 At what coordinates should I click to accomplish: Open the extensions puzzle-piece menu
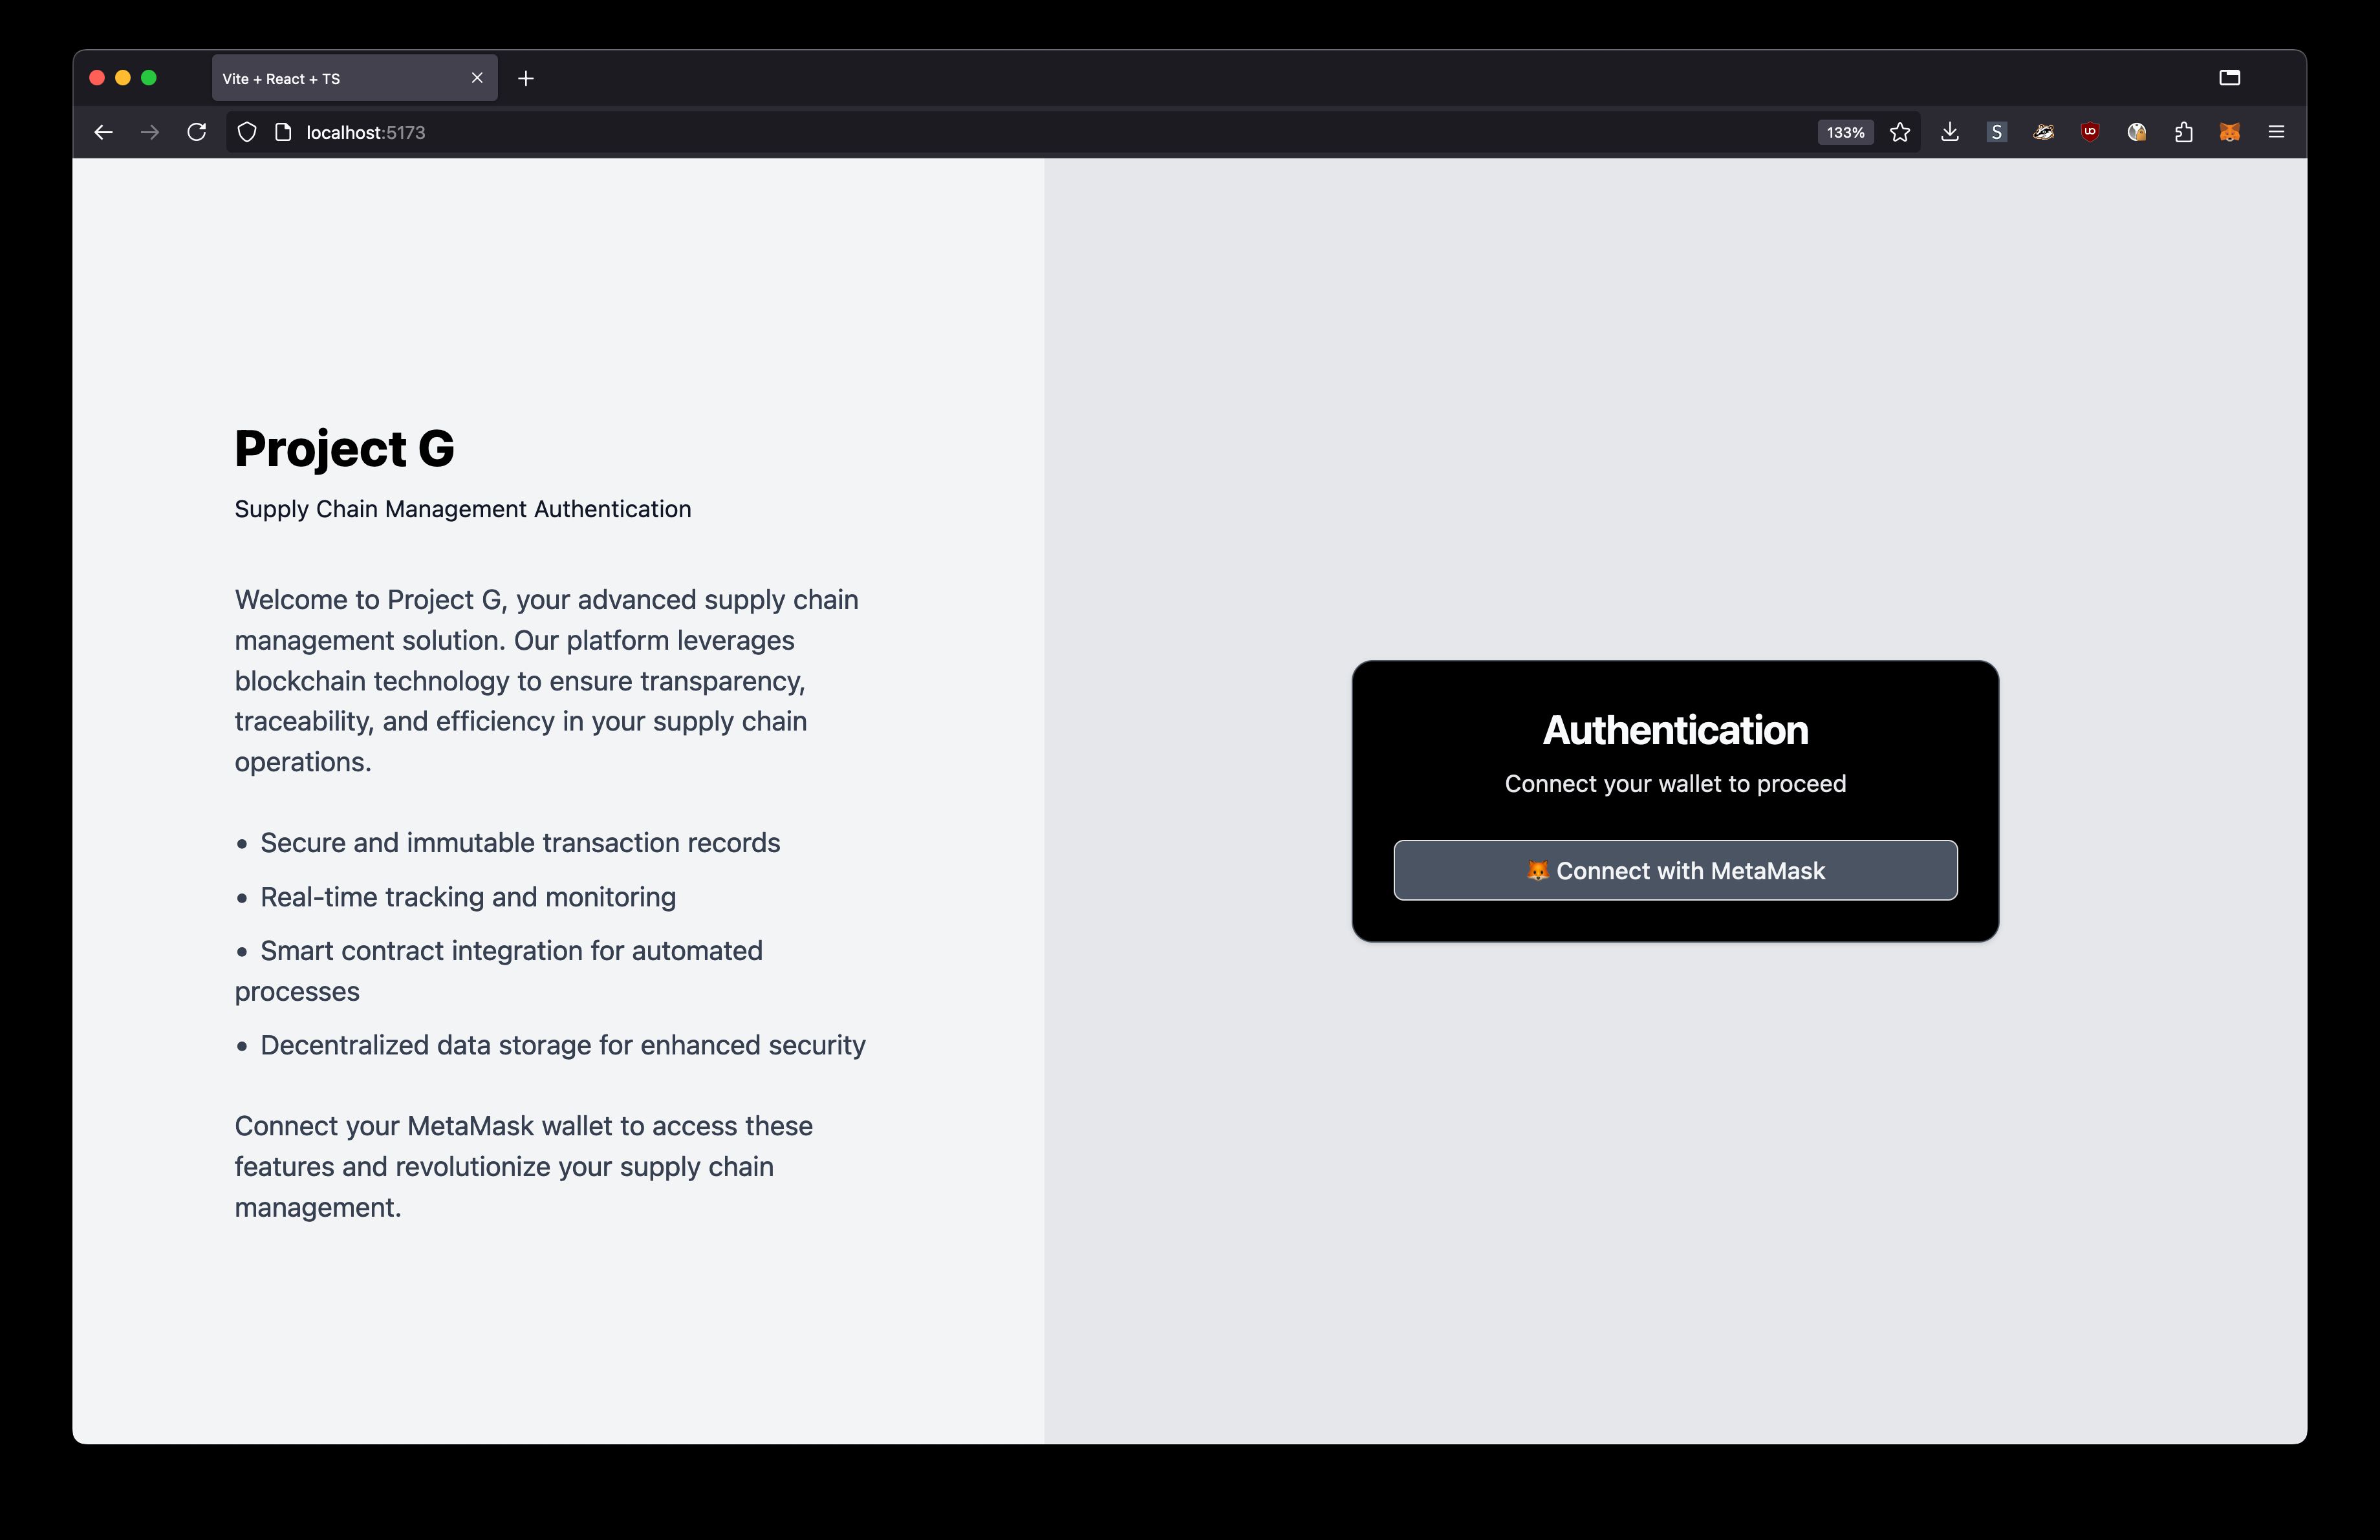(2184, 133)
